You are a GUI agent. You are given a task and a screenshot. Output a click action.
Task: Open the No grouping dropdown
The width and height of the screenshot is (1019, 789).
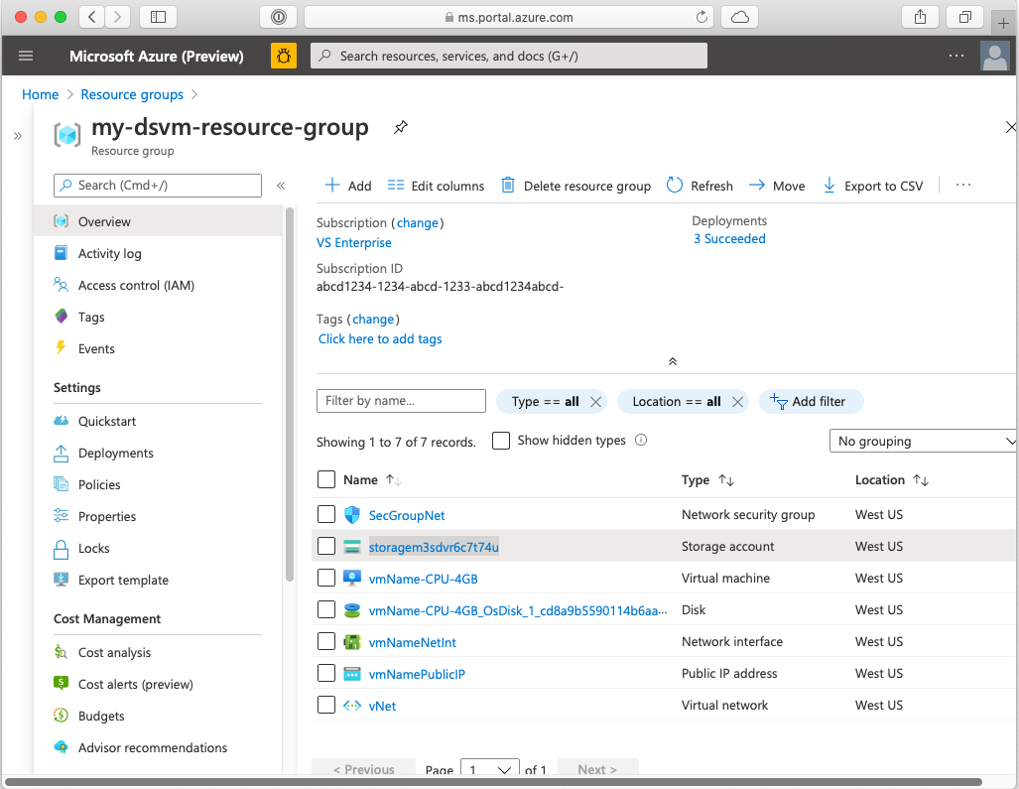tap(923, 442)
